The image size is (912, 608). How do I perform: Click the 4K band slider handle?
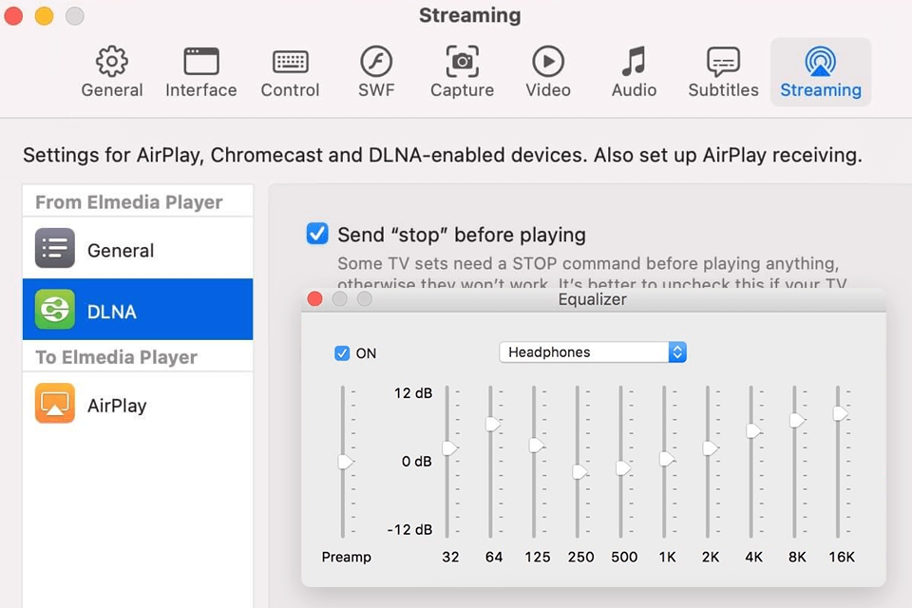753,431
